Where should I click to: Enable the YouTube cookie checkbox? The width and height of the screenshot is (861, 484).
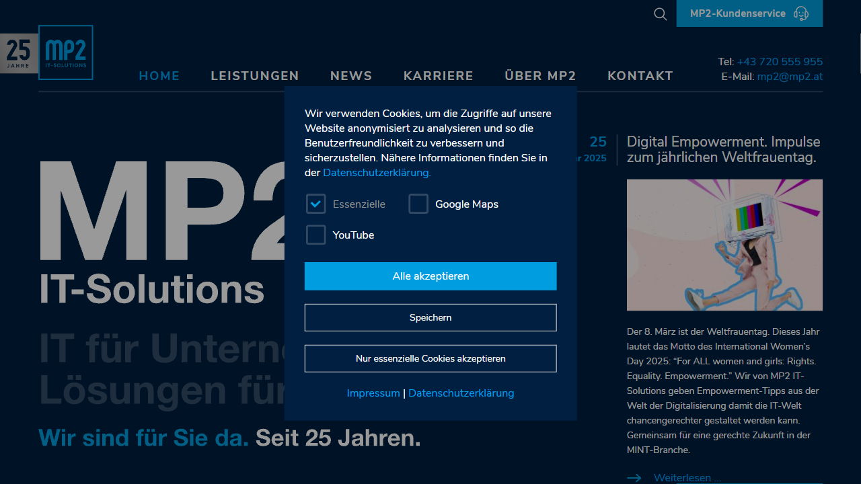(316, 235)
